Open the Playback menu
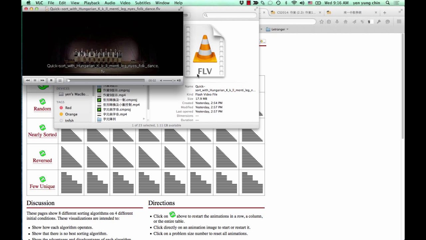This screenshot has width=426, height=240. (92, 3)
